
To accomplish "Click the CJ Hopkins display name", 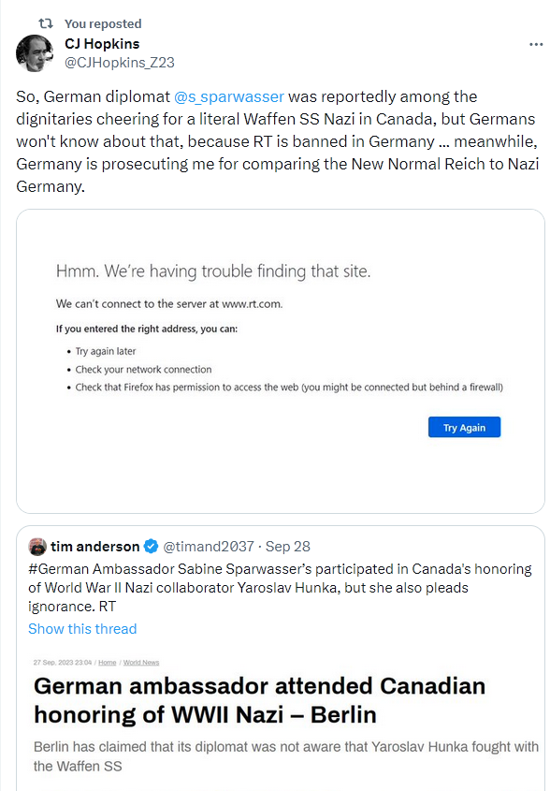I will (102, 44).
